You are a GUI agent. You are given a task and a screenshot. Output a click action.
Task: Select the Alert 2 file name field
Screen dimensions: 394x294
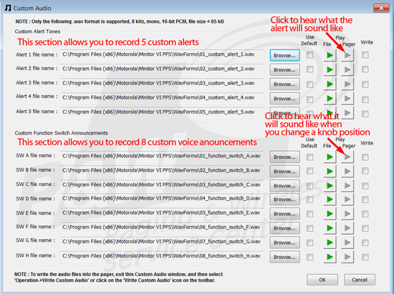tap(162, 69)
